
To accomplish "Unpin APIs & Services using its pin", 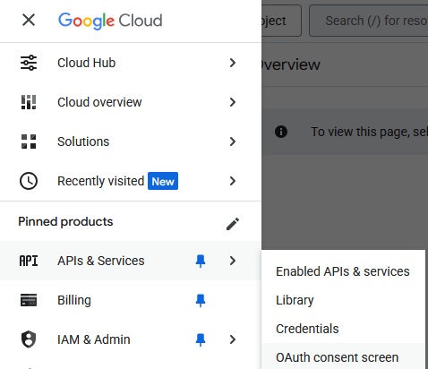I will pos(201,261).
